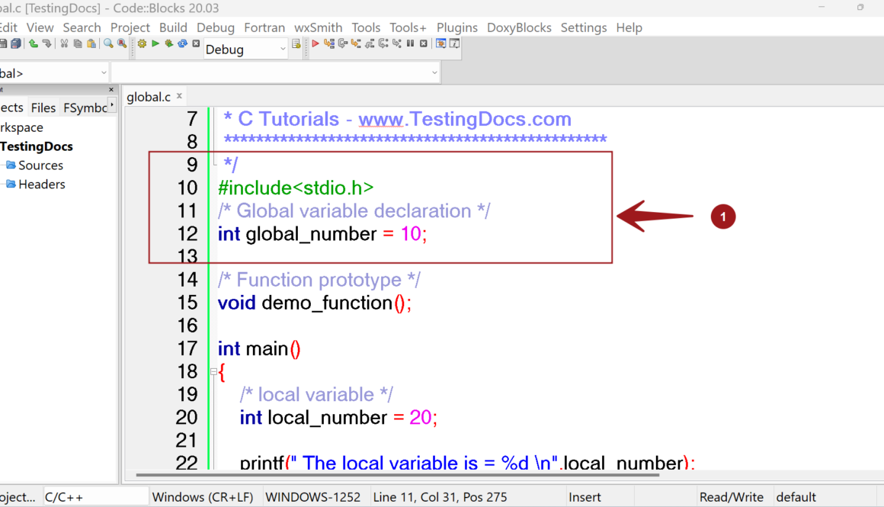Switch to the FSymbols sidebar tab
884x507 pixels.
tap(85, 107)
